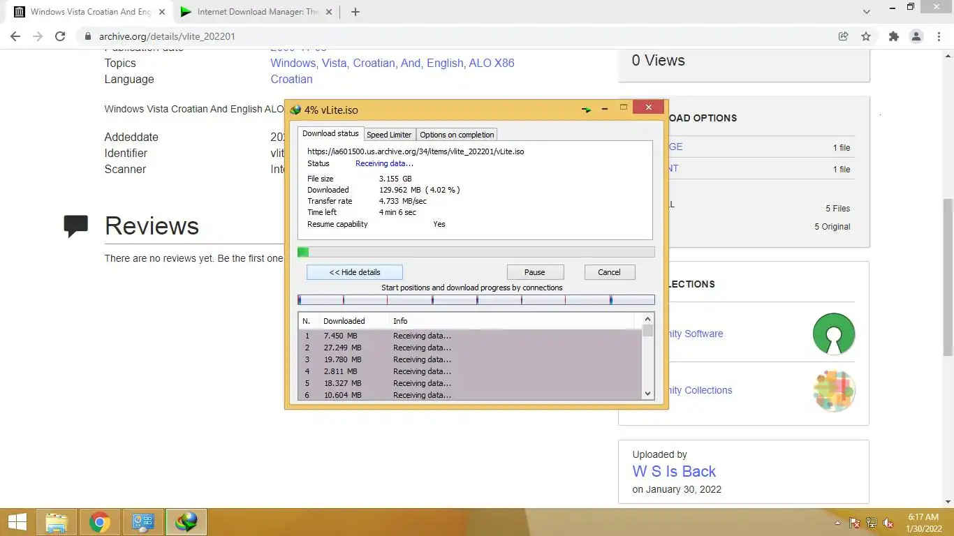Select connection row with 18.327 MB
This screenshot has width=954, height=536.
[469, 383]
